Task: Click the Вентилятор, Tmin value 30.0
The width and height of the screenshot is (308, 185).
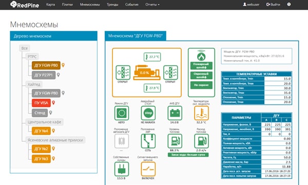Action: (x=278, y=88)
